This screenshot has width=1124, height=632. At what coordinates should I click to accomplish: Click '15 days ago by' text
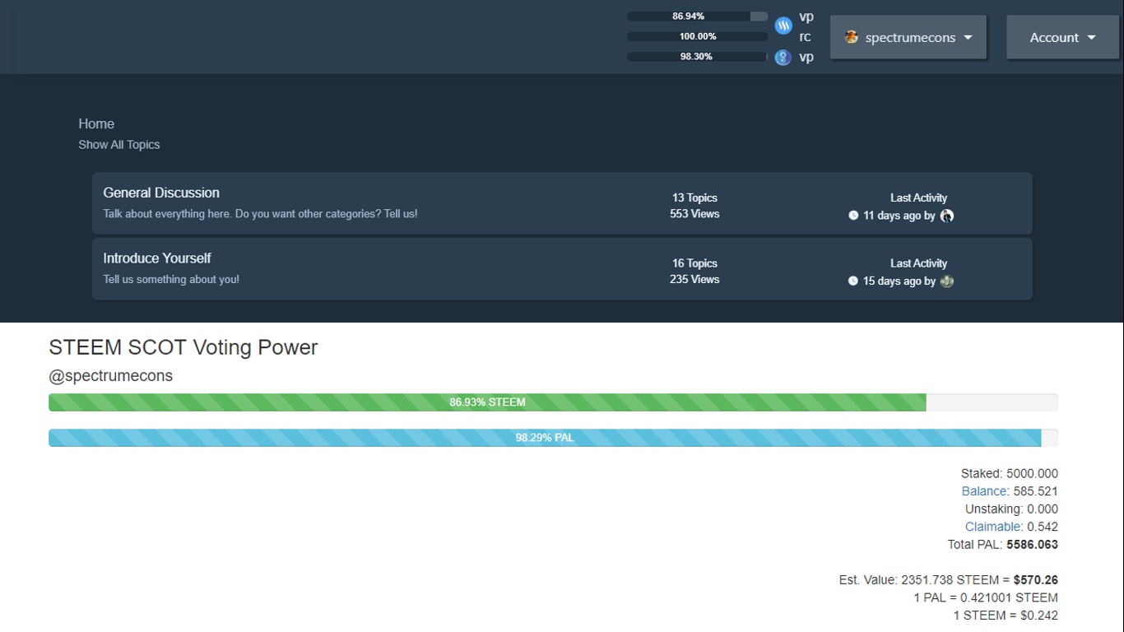click(x=899, y=281)
